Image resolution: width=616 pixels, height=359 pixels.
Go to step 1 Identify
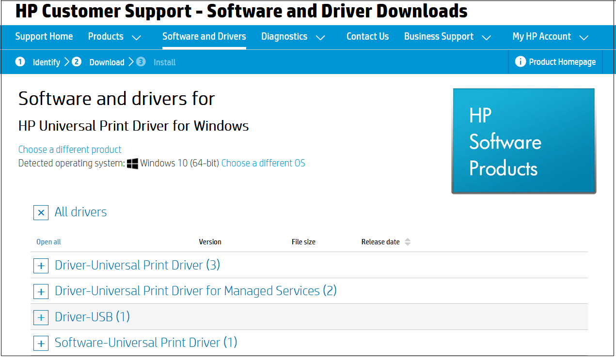(x=47, y=62)
